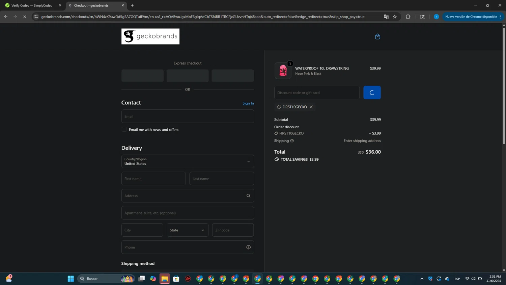Click the waterproof drawstring product thumbnail
506x285 pixels.
[283, 71]
